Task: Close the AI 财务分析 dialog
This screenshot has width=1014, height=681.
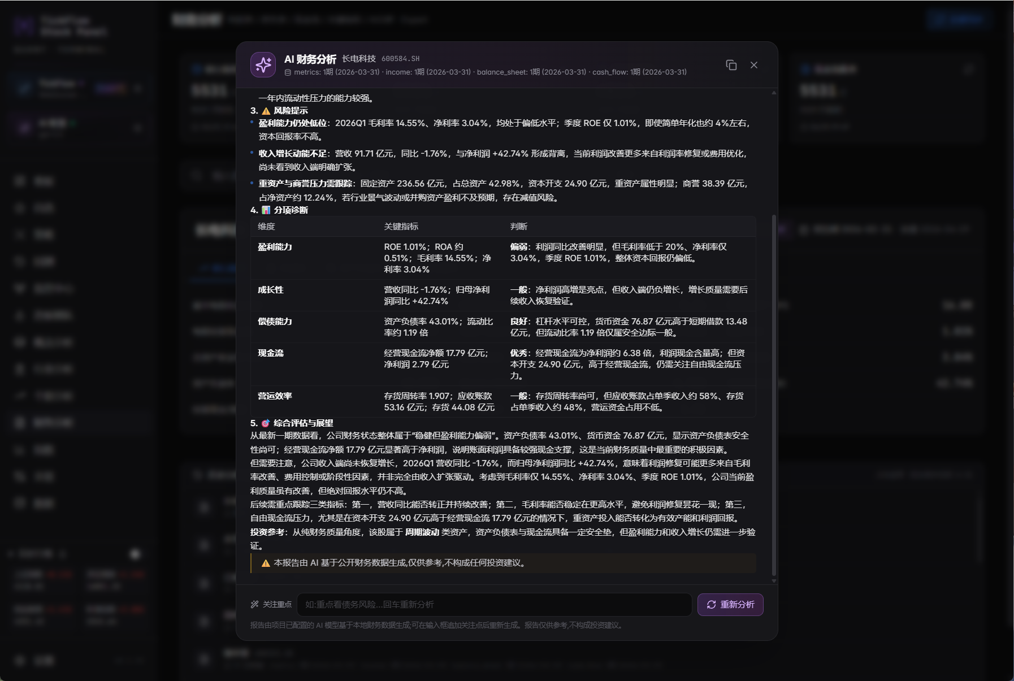Action: 754,65
